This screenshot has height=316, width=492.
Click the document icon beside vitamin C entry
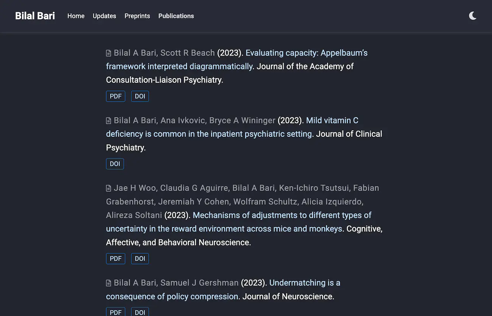(109, 121)
